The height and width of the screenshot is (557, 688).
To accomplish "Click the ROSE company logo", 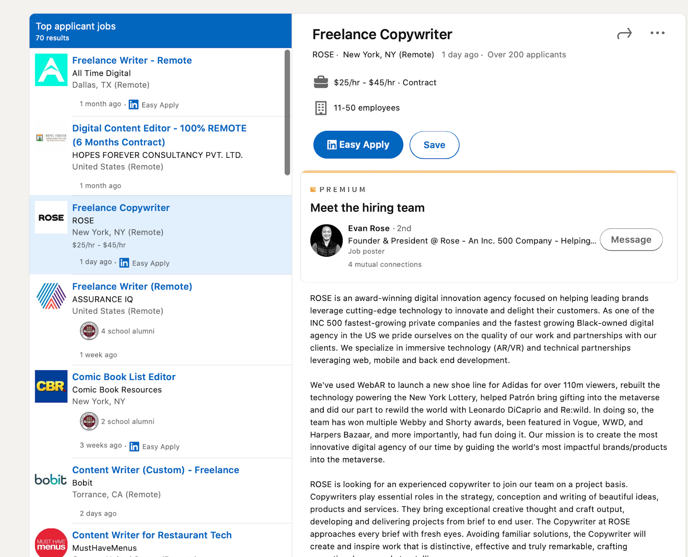I will pos(51,218).
